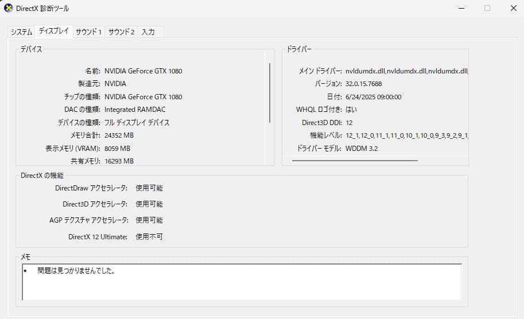
Task: Select the ディスプレイ tab
Action: click(54, 31)
